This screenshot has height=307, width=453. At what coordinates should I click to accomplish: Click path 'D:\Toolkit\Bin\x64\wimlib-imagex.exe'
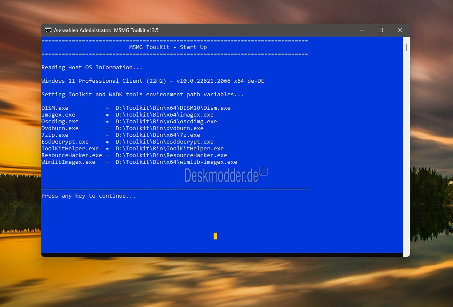(x=176, y=162)
